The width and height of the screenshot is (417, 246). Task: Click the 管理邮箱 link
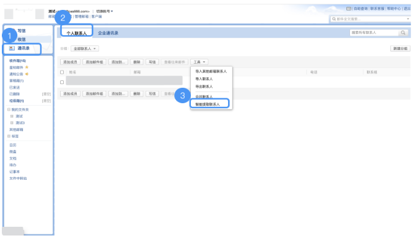tap(82, 17)
